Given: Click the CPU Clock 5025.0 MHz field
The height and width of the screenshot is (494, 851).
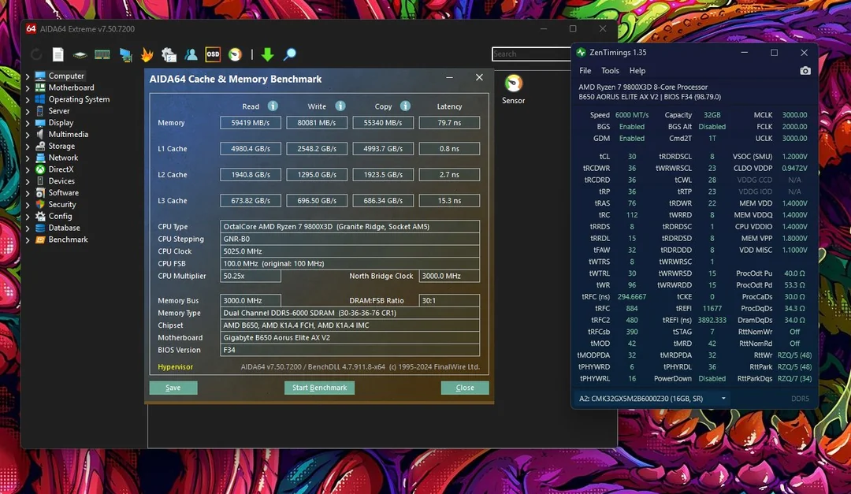Looking at the screenshot, I should [x=350, y=251].
